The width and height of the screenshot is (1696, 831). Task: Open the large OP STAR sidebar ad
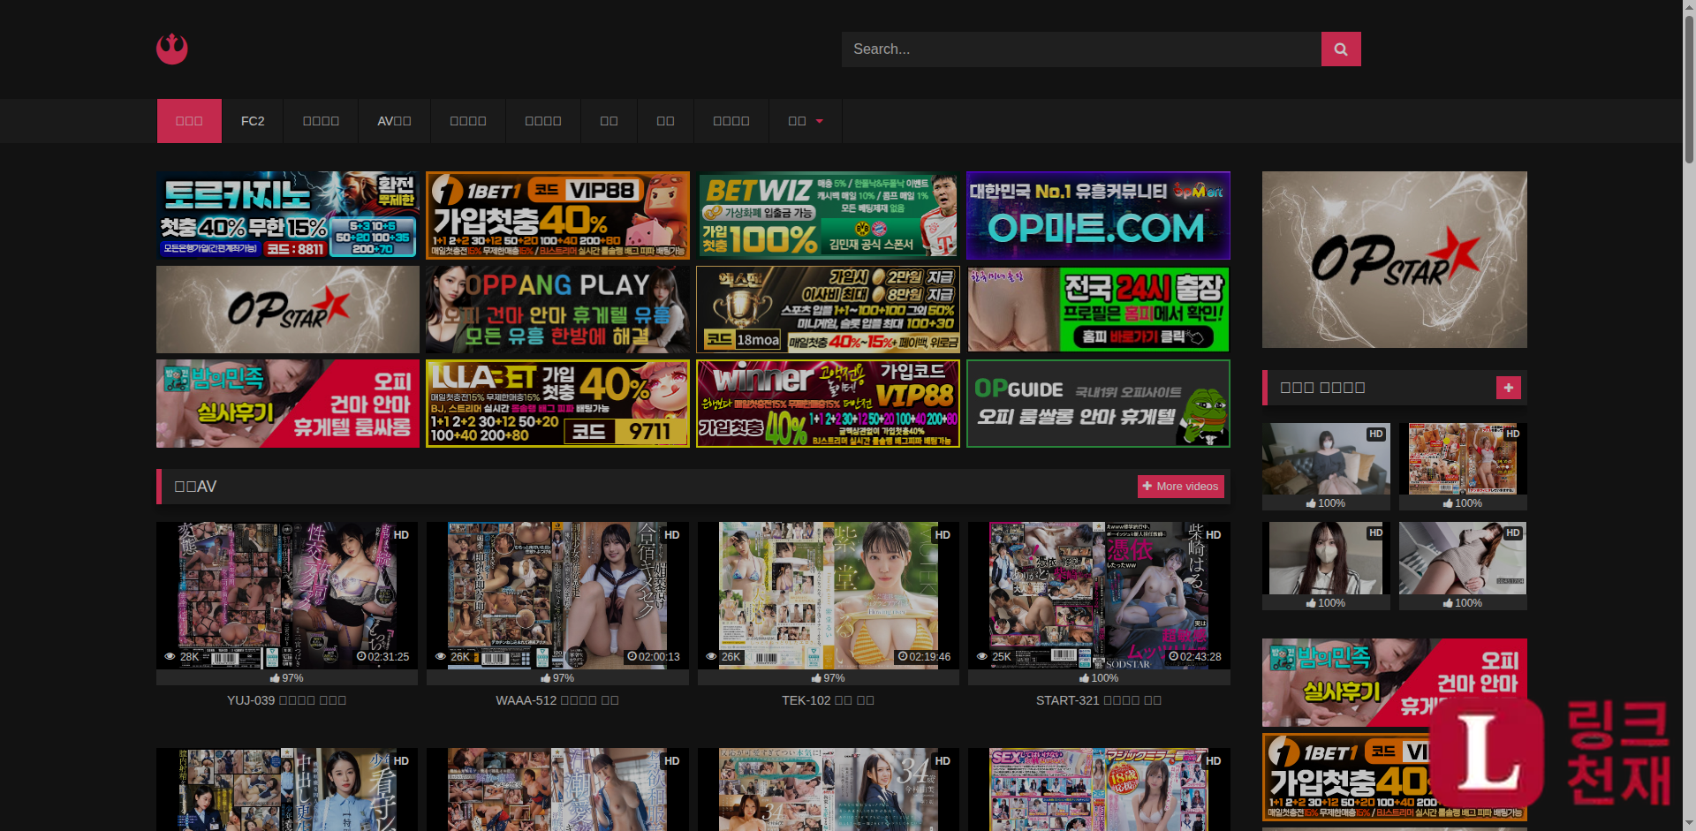pyautogui.click(x=1394, y=260)
